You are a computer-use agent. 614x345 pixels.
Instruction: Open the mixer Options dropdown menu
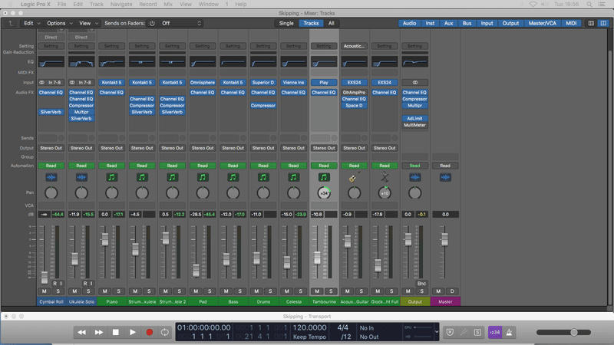coord(60,23)
